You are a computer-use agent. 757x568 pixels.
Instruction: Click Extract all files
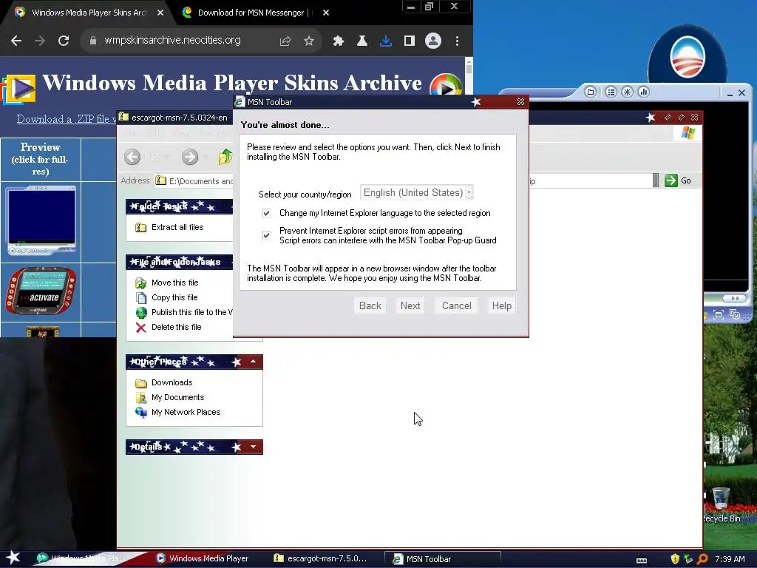coord(177,227)
